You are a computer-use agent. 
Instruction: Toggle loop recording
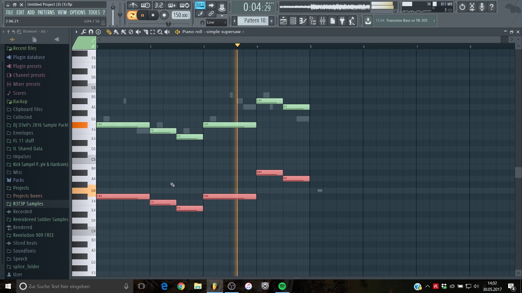point(185,5)
